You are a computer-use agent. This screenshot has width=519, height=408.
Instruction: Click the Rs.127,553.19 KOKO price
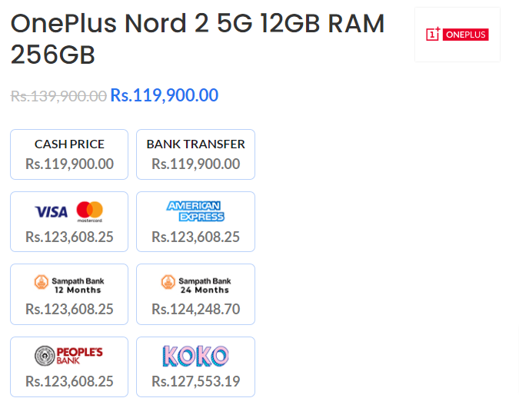coord(195,381)
